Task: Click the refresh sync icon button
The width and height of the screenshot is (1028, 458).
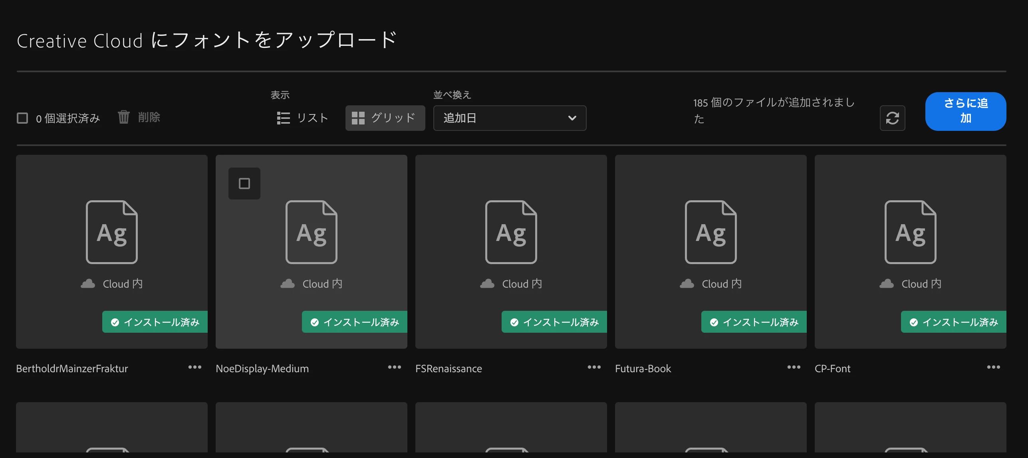Action: 892,118
